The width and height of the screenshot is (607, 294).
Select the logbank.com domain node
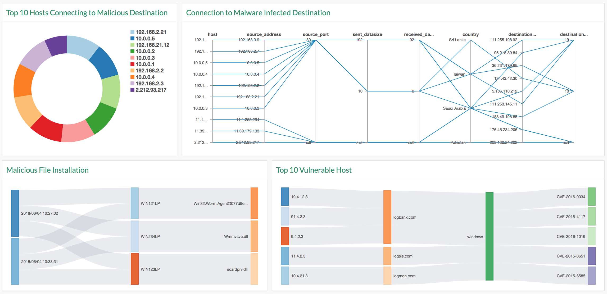tap(387, 217)
